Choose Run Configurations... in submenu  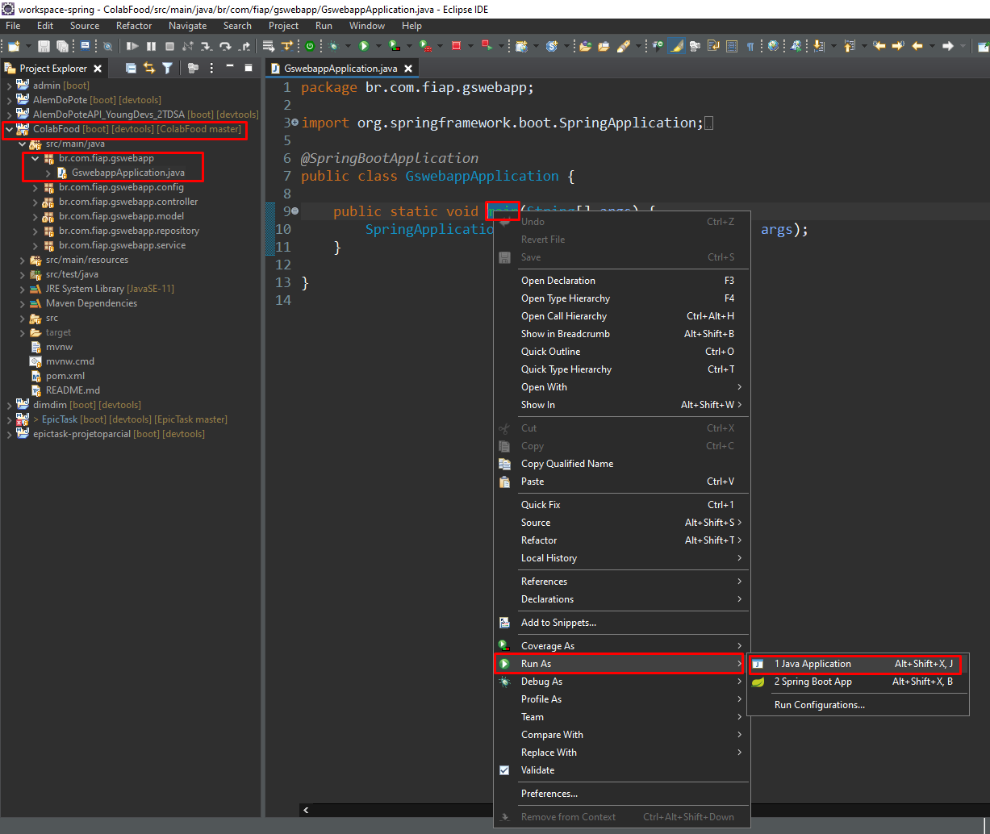pos(819,705)
